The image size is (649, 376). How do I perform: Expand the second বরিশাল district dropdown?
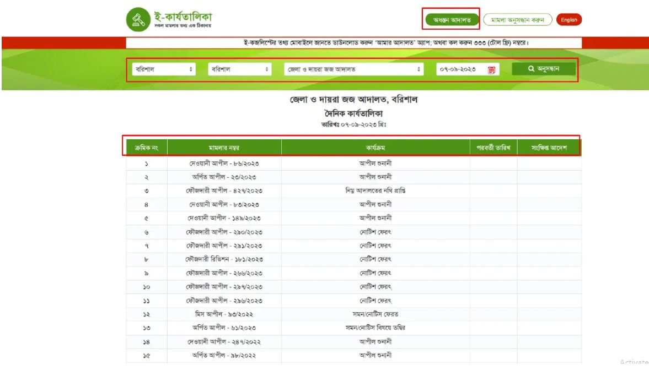(240, 69)
